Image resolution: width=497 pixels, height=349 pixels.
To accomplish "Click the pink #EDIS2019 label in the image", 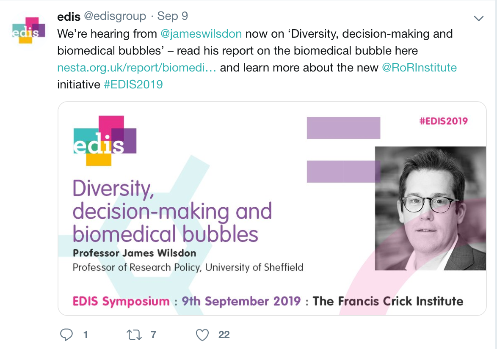I will tap(443, 121).
